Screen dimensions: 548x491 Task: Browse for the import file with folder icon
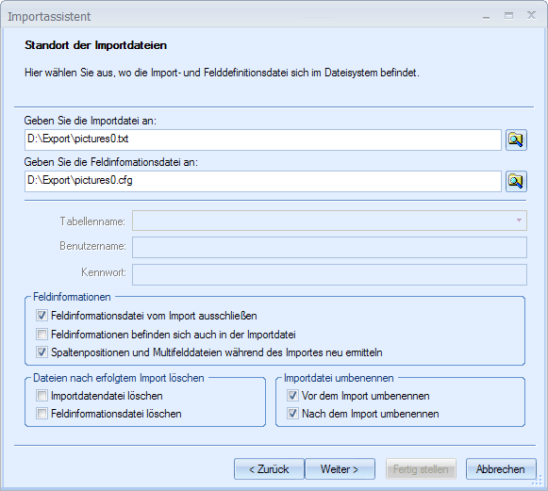click(x=516, y=139)
